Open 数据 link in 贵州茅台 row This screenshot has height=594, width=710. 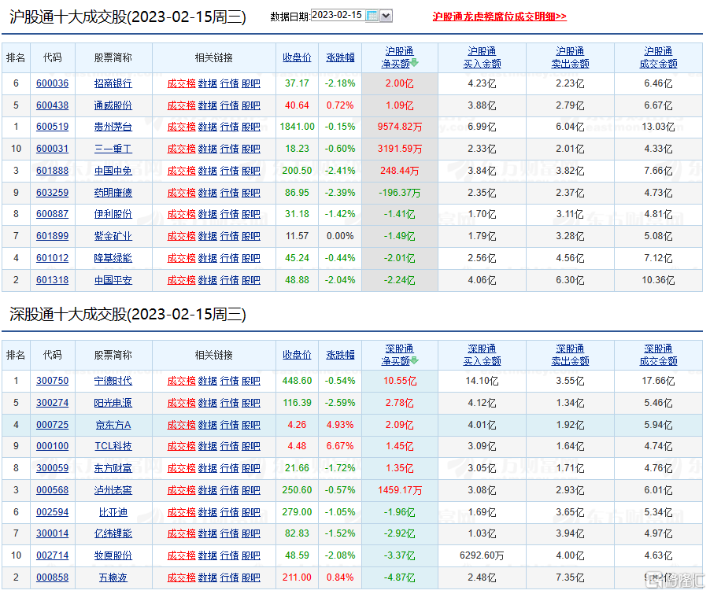pyautogui.click(x=208, y=127)
